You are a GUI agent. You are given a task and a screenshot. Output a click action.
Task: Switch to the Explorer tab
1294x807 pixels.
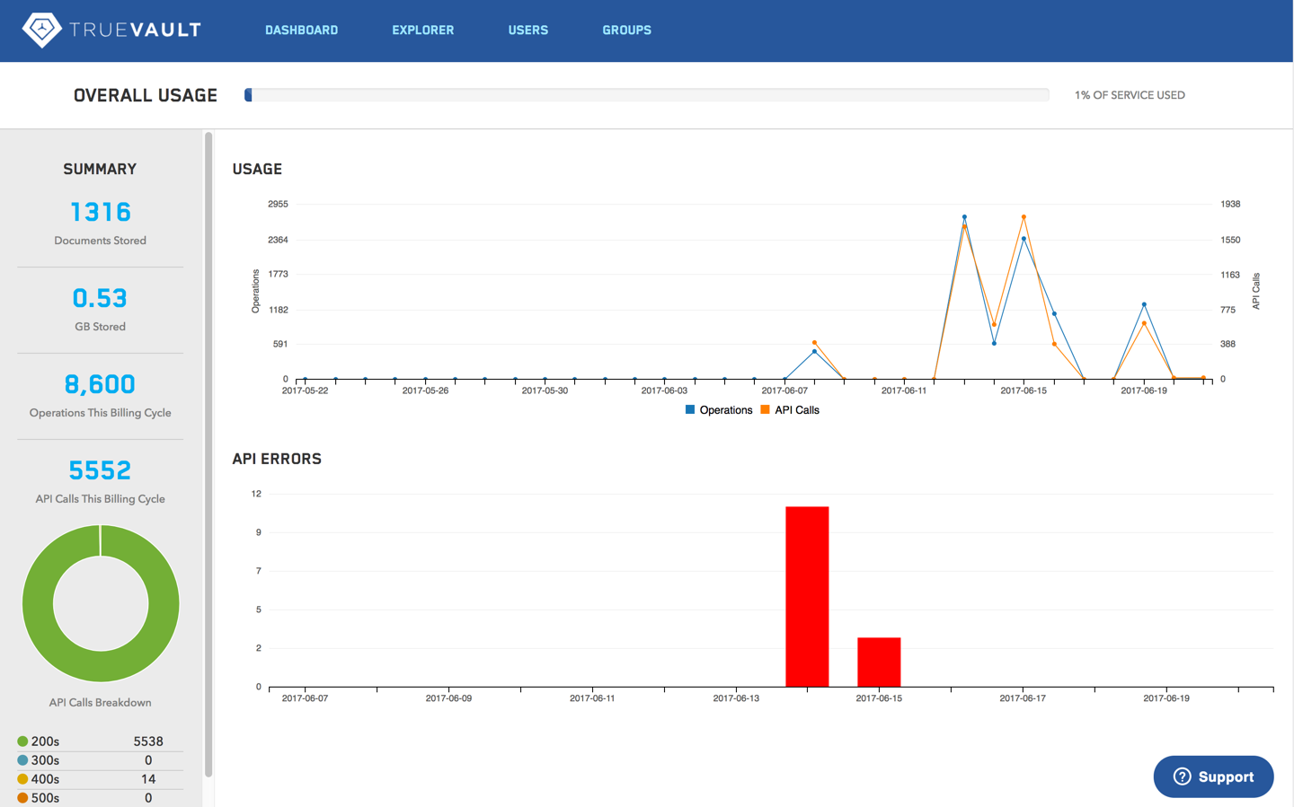[422, 31]
